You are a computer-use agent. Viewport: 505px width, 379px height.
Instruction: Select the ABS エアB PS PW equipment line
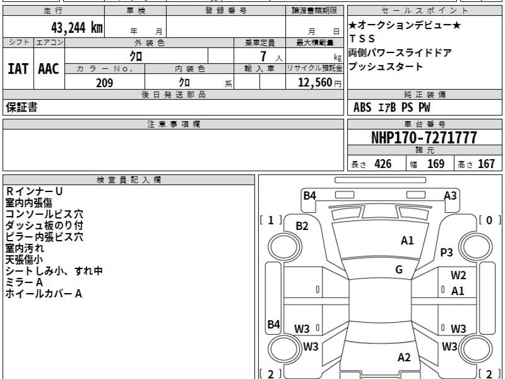[392, 108]
